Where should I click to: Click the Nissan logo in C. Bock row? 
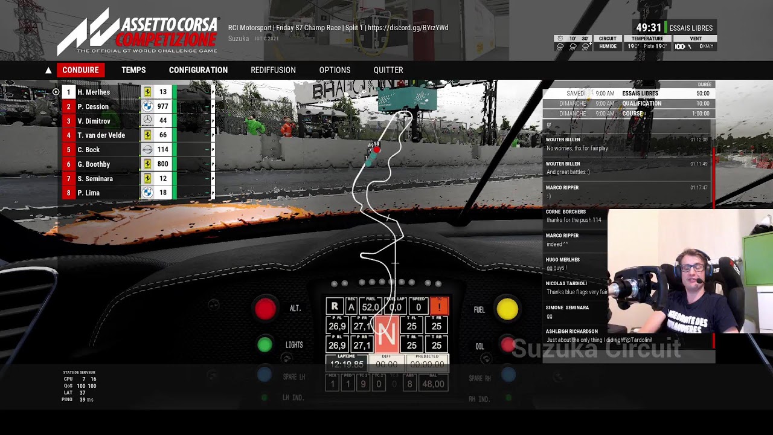point(147,150)
